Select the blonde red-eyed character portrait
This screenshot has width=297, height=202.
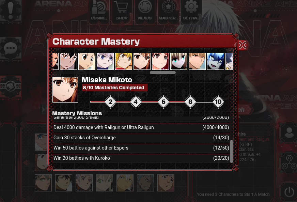(x=197, y=61)
